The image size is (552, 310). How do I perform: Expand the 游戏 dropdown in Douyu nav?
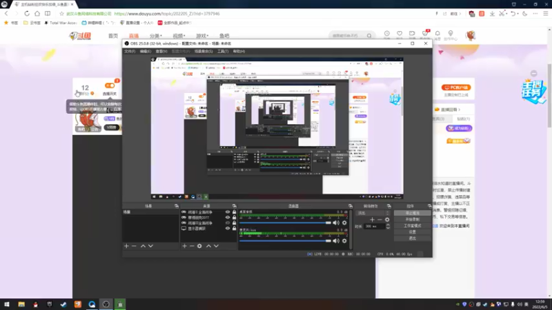pyautogui.click(x=202, y=36)
